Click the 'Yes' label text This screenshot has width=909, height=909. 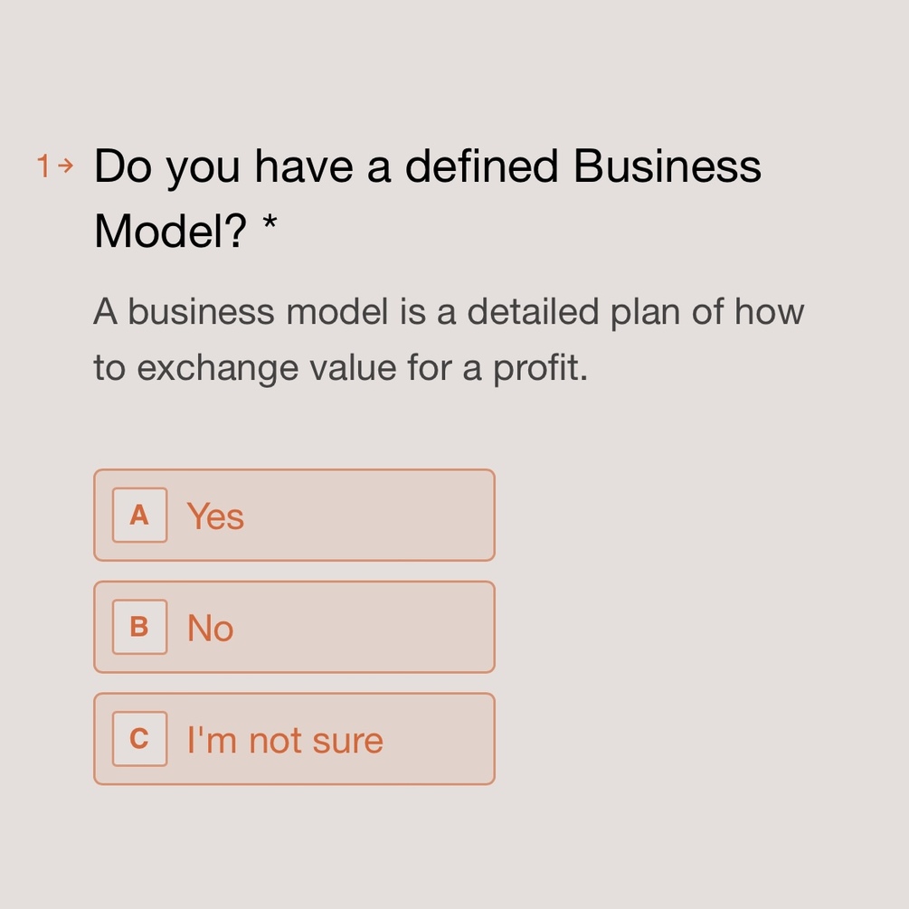(215, 516)
